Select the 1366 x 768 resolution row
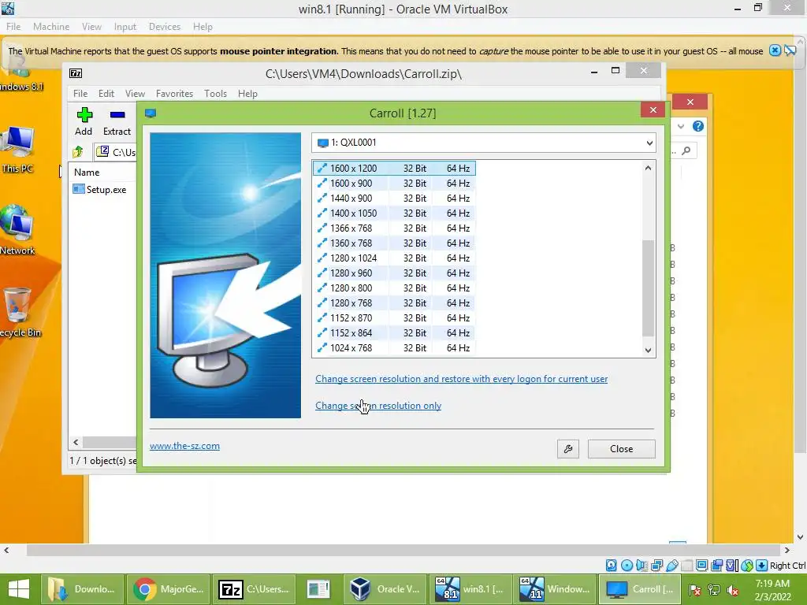 tap(394, 228)
